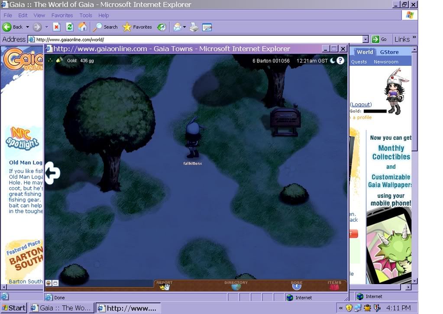
Task: Click the green dragon mobile phone ad
Action: (389, 246)
